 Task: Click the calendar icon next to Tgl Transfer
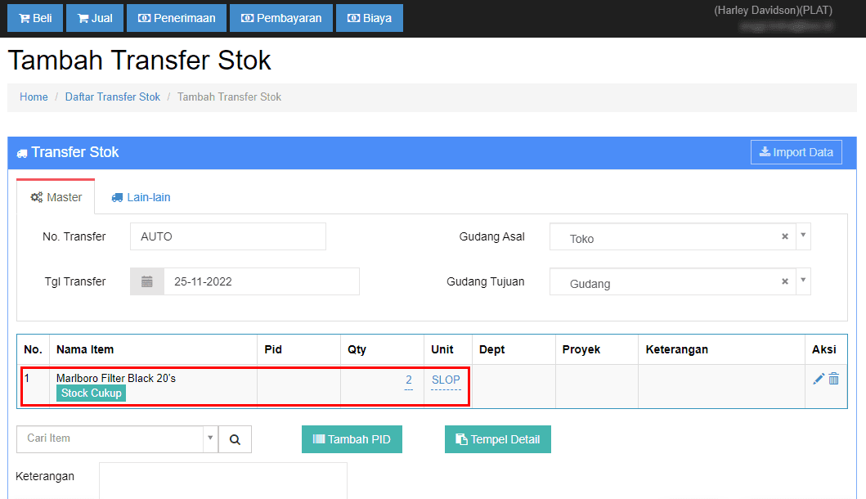coord(147,281)
